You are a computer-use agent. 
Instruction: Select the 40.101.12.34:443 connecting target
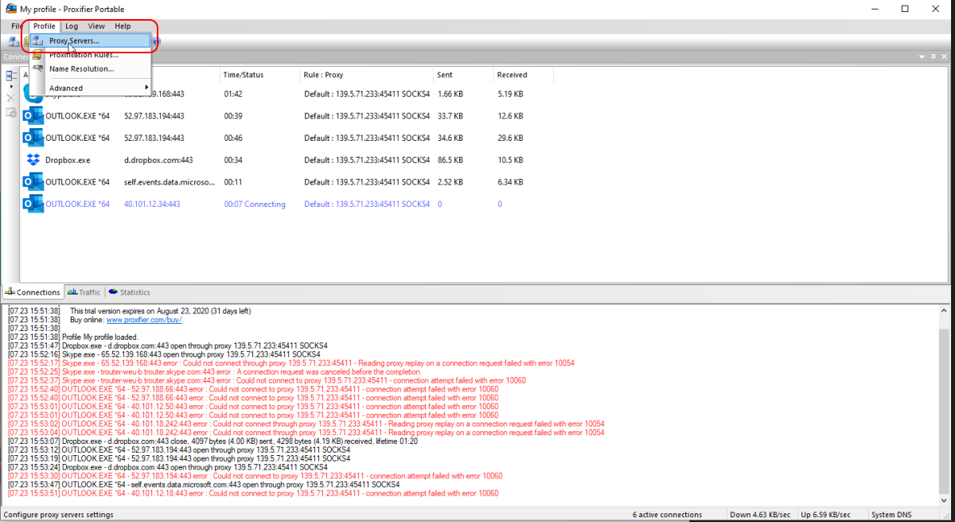pyautogui.click(x=152, y=205)
